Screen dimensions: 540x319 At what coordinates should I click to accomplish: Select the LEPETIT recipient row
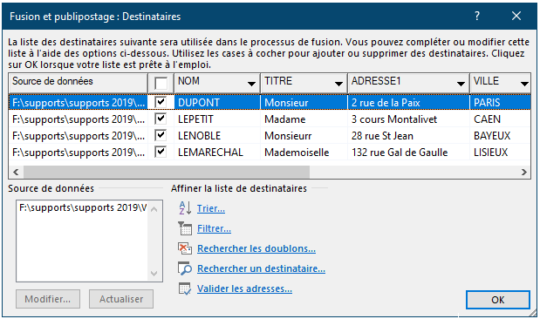(270, 119)
